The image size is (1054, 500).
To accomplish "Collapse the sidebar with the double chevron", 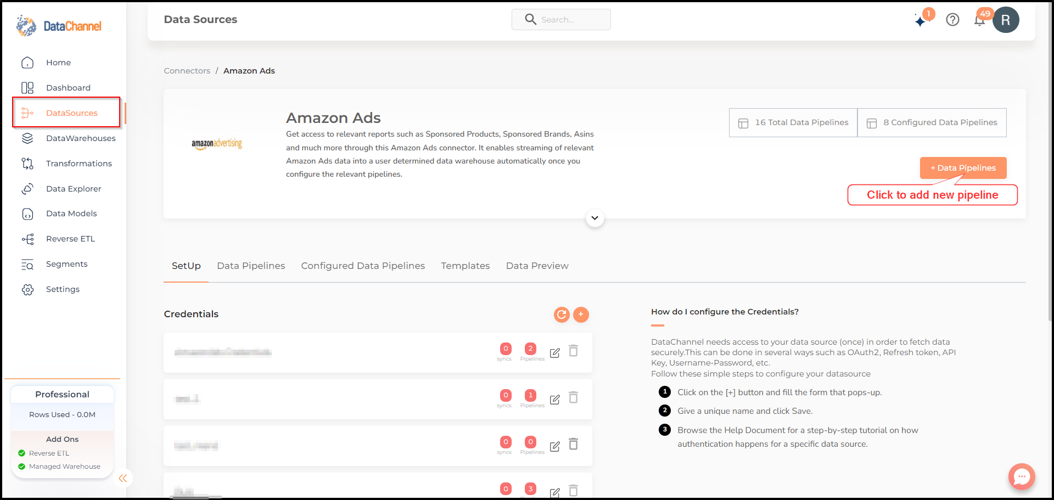I will coord(123,479).
